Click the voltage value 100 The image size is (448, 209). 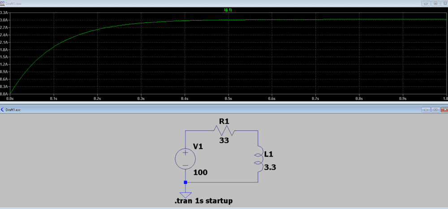click(x=200, y=172)
